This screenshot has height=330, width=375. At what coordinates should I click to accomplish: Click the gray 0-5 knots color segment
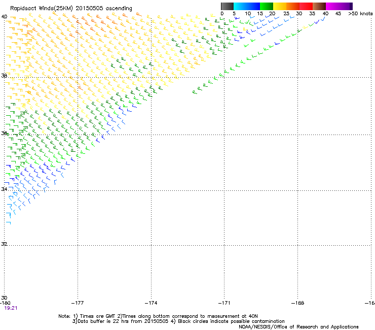(227, 6)
